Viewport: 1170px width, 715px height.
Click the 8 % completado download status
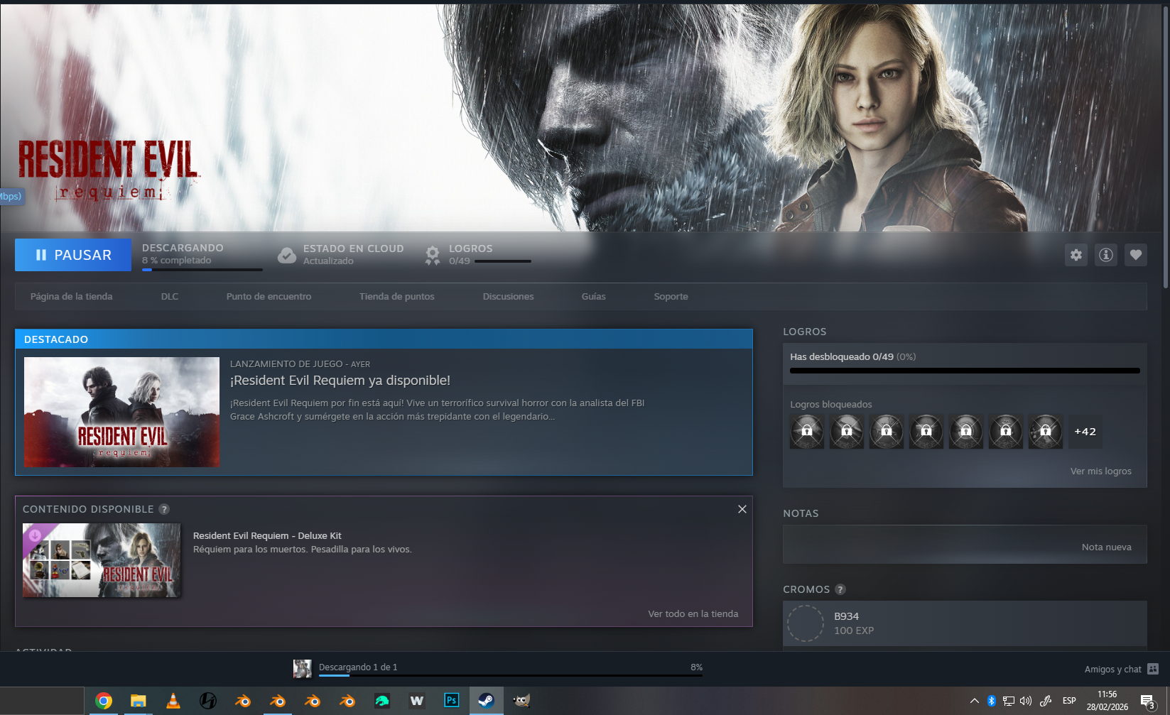(177, 261)
